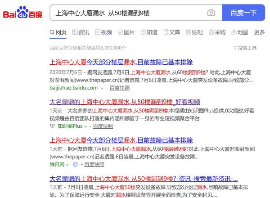The image size is (270, 198).
Task: Expand dropdown arrow next to baijiahao.baidu.com
Action: (x=102, y=88)
